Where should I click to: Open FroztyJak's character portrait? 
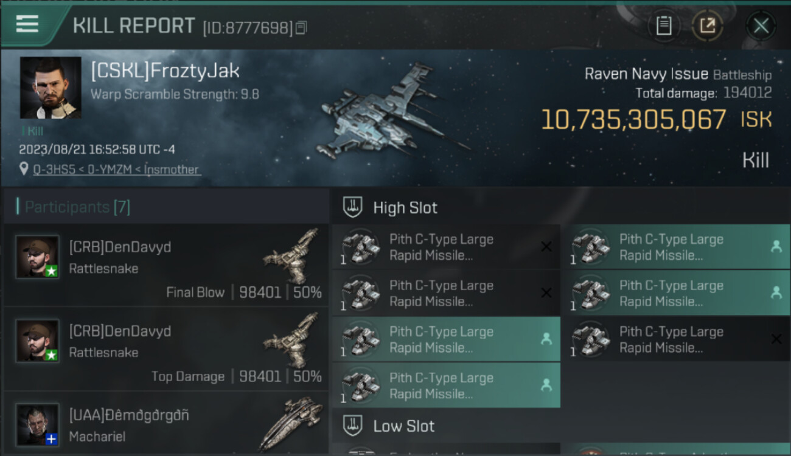51,88
